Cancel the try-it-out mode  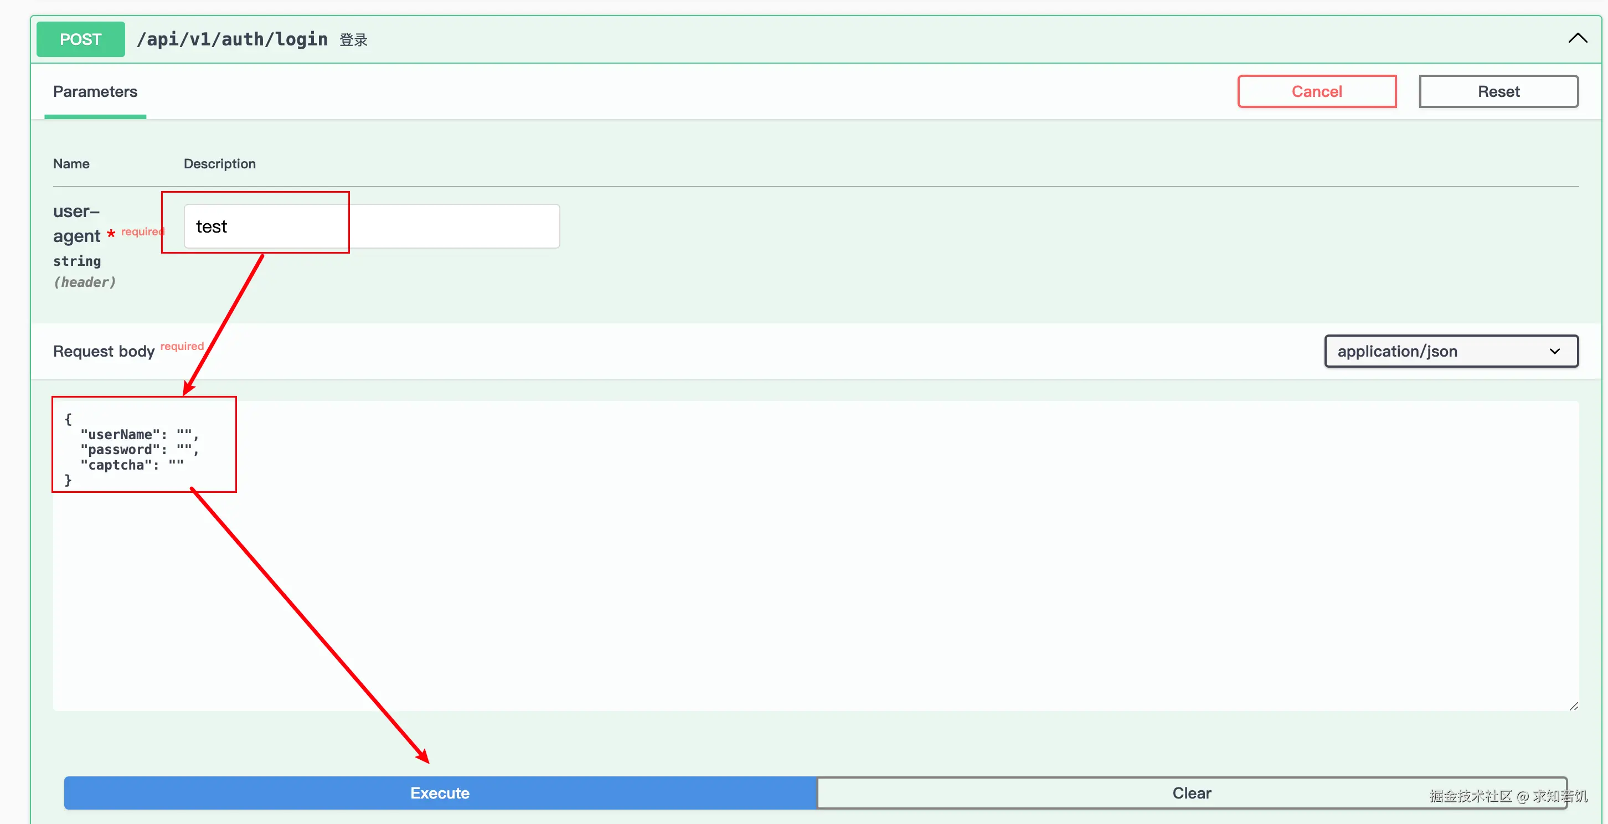tap(1317, 92)
